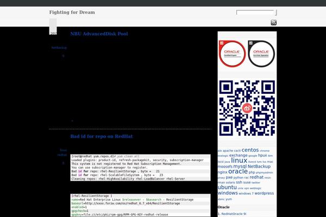Select the centos tag in the cloud
Image resolution: width=326 pixels, height=217 pixels.
(x=250, y=150)
